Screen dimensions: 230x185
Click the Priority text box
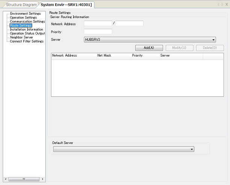[x=98, y=32]
